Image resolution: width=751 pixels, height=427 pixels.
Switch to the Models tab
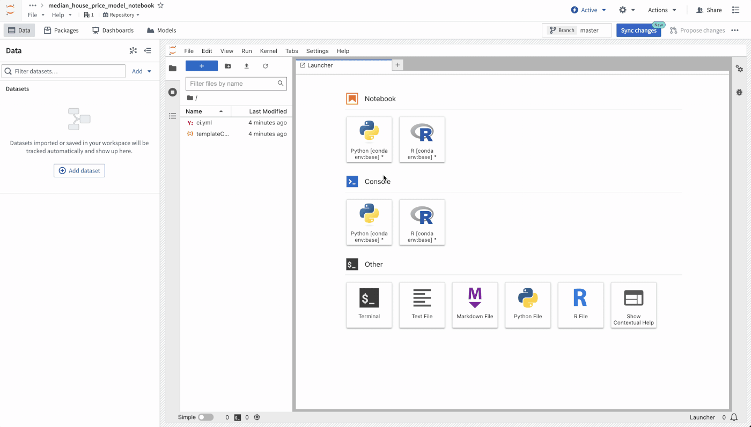click(x=161, y=31)
